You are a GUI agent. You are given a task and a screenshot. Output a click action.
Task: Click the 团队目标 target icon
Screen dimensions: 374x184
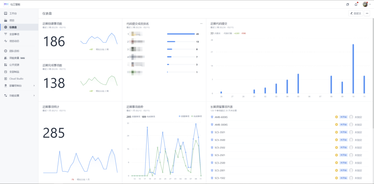tap(6, 51)
